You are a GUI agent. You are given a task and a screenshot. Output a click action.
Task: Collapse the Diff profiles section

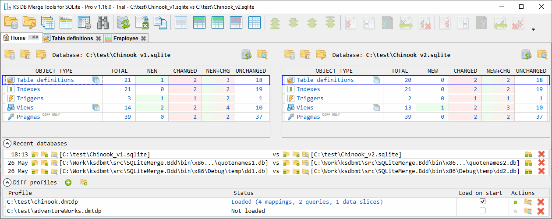pyautogui.click(x=7, y=183)
